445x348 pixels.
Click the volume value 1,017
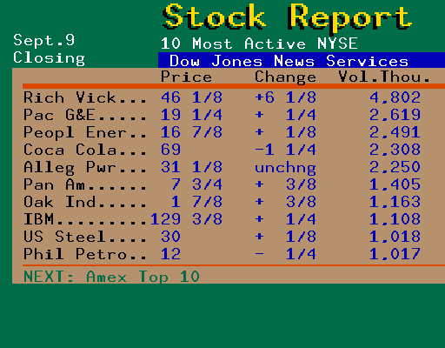395,254
